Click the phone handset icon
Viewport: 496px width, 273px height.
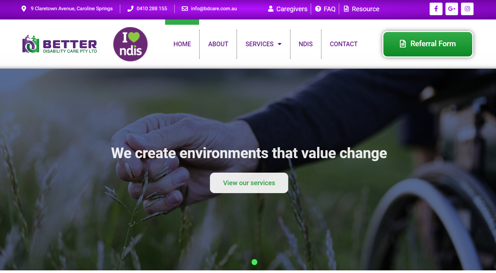pos(130,9)
